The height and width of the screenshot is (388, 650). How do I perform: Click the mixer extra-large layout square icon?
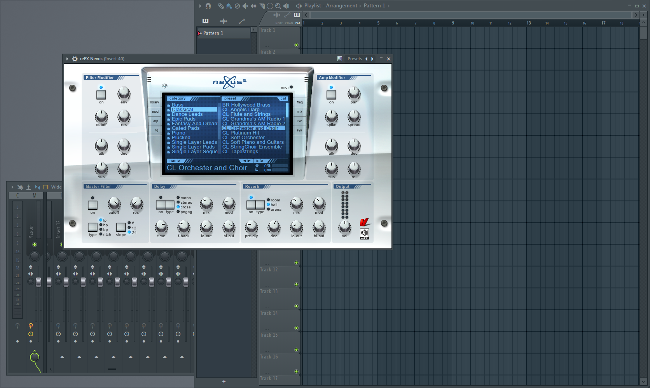pyautogui.click(x=45, y=187)
